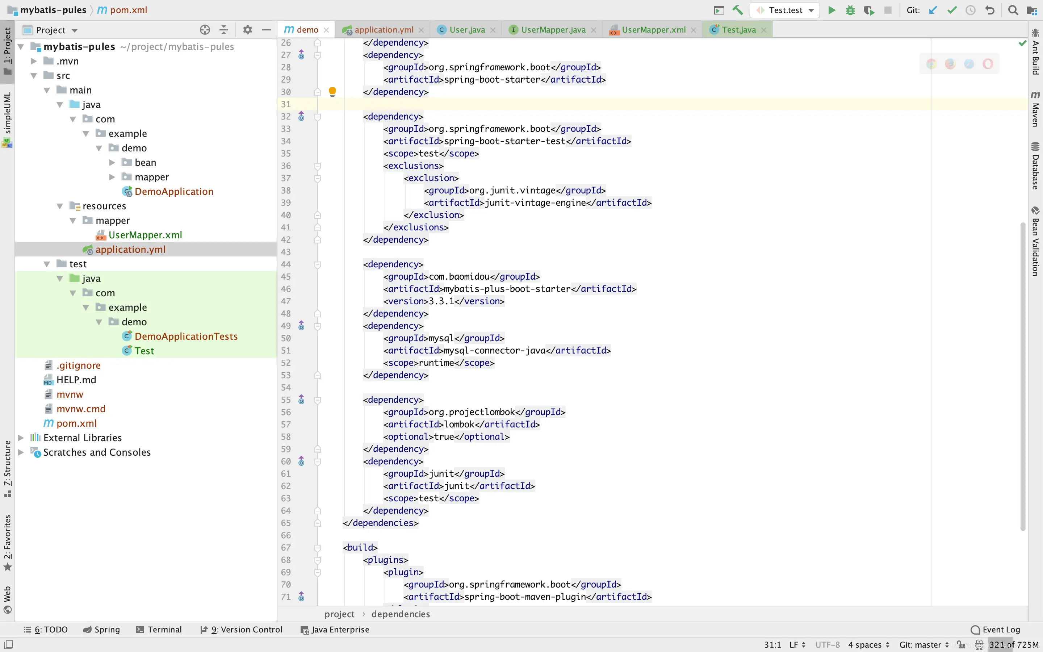Switch to the UserMapper.xml editor tab

coord(653,30)
